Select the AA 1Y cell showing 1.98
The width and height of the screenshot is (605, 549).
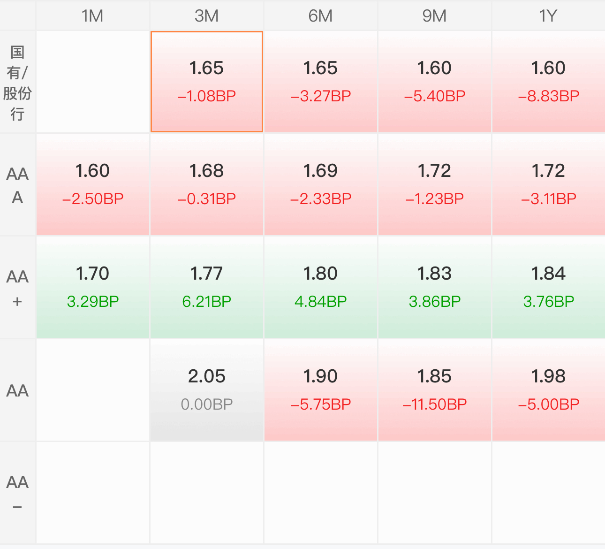tap(548, 390)
